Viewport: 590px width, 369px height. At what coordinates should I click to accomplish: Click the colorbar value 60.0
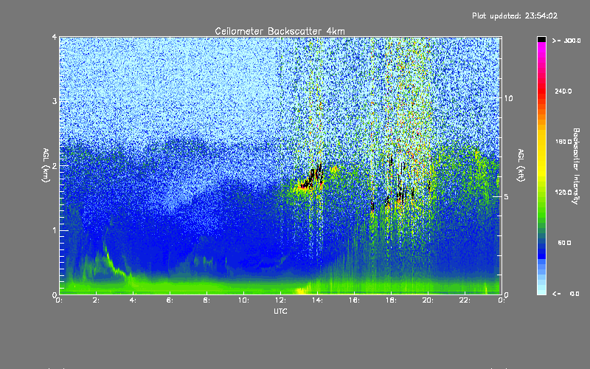point(564,243)
